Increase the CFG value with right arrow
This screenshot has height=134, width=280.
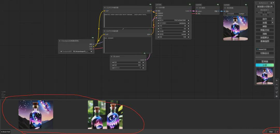click(188, 29)
